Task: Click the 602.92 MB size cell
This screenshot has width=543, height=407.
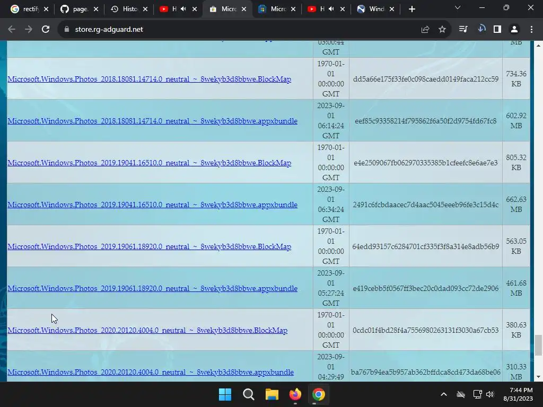Action: (x=516, y=120)
